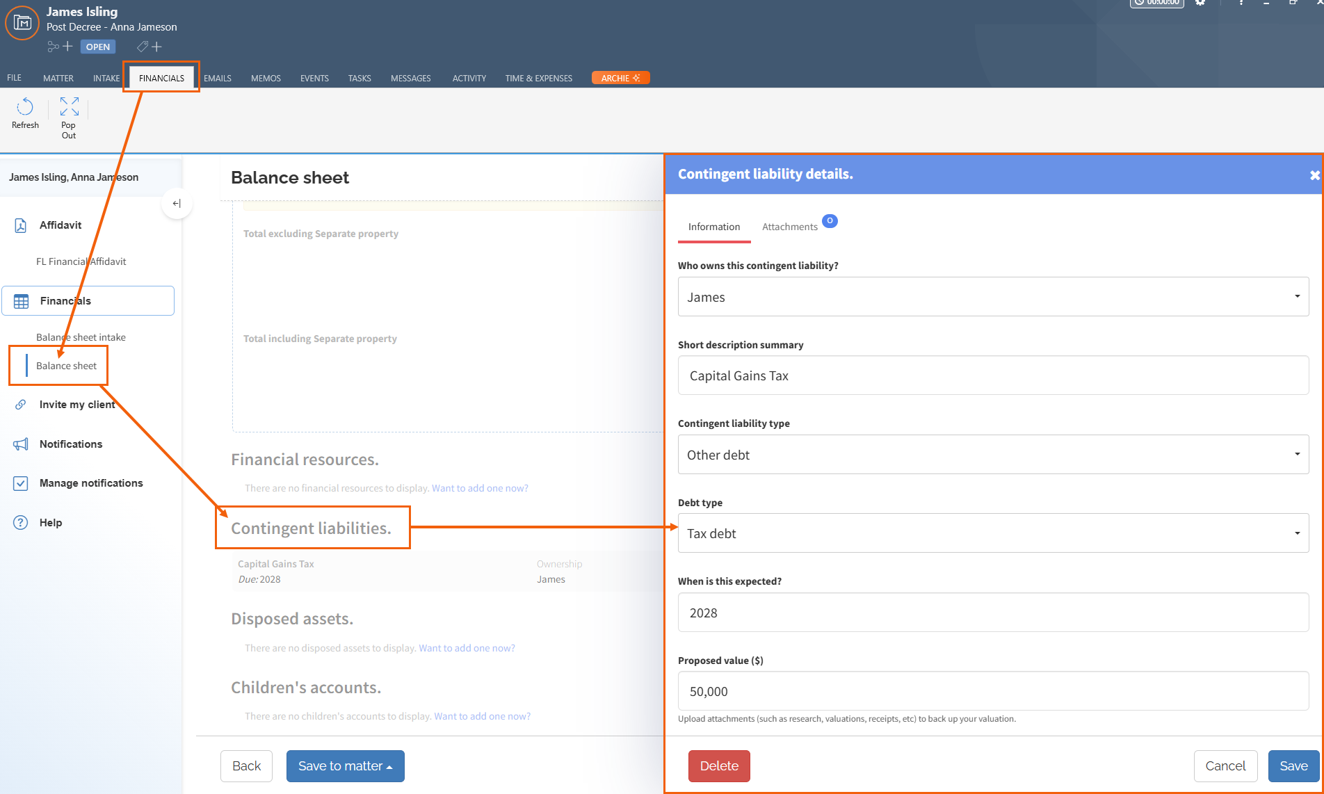Collapse the sidebar with the arrow button
Screen dimensions: 1324x794
177,204
